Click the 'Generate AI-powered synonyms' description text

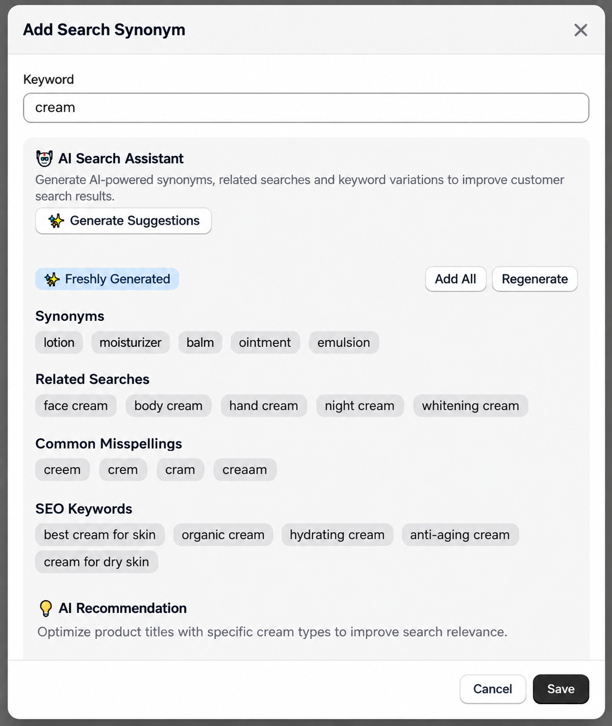[299, 188]
